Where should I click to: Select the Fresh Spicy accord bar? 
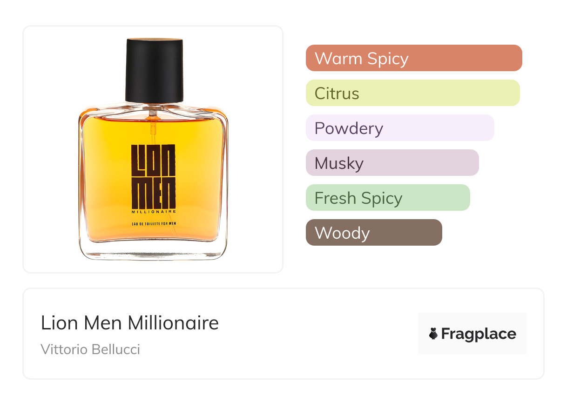388,198
